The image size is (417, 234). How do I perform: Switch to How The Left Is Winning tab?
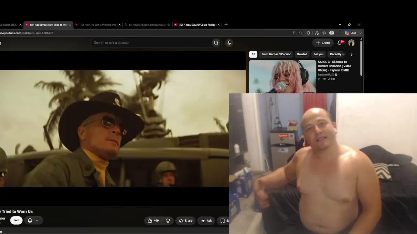click(x=98, y=25)
